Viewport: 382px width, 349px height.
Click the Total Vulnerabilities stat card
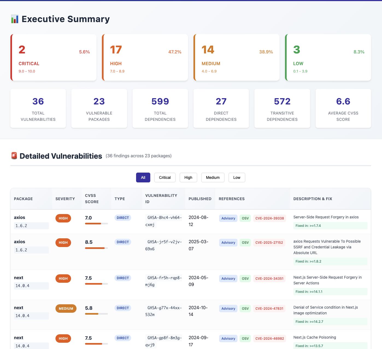coord(38,108)
